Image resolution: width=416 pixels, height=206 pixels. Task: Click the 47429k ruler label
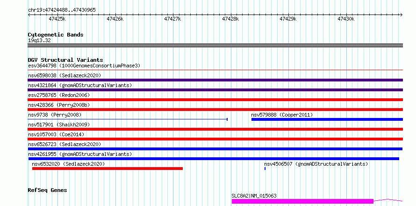click(288, 19)
